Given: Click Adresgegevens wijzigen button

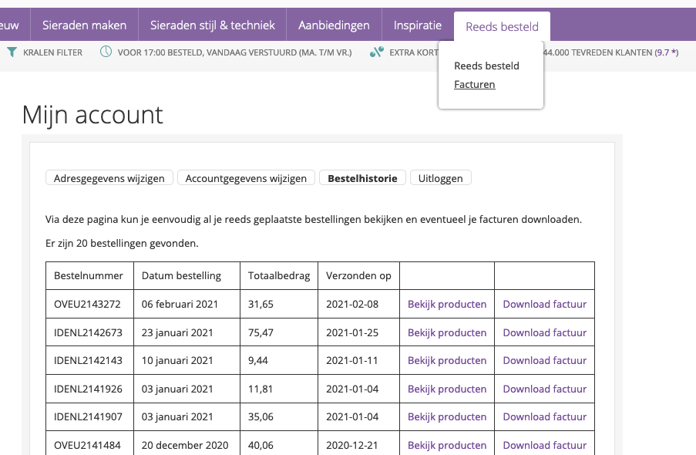Looking at the screenshot, I should click(109, 178).
